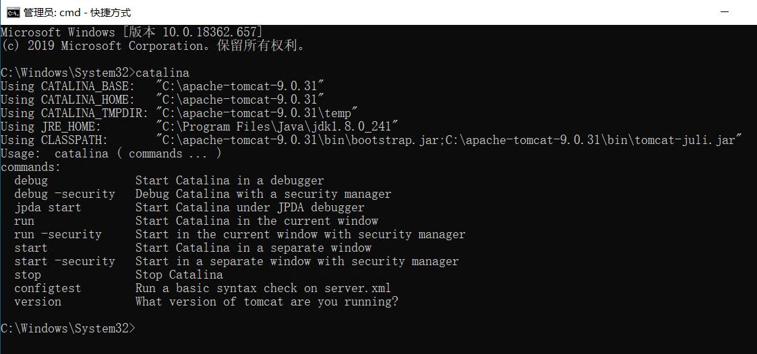Click the CATALINA_HOME path value
Viewport: 757px width, 354px height.
click(240, 100)
